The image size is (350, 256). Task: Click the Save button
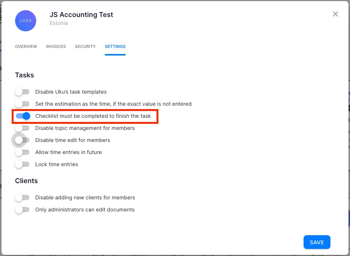tap(317, 242)
